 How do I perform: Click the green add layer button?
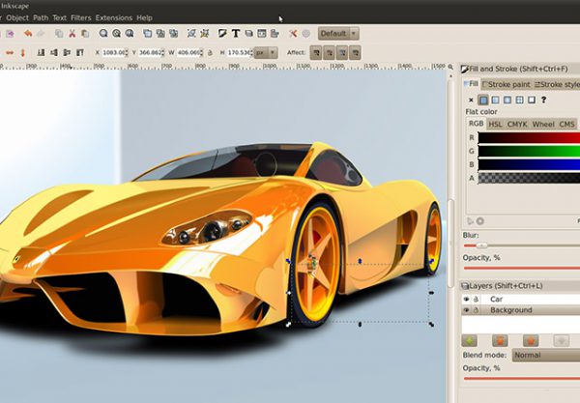(x=471, y=341)
